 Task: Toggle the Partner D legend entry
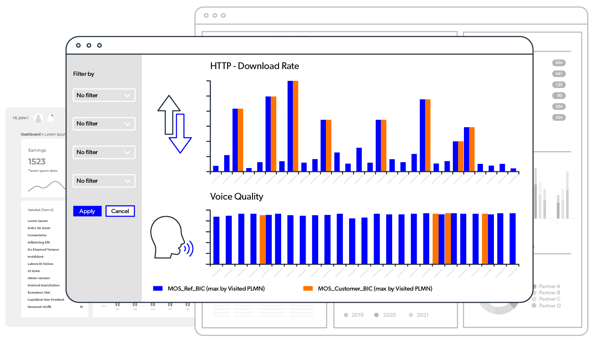coord(549,305)
